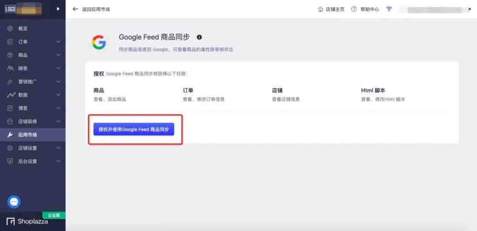Click the Html 脚本 permission heading

[373, 90]
